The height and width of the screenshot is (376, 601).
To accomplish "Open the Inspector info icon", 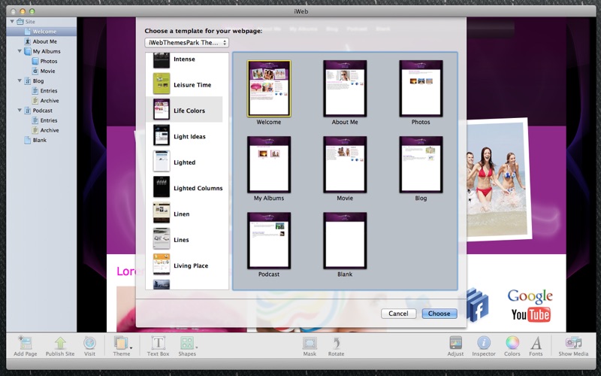I will click(484, 343).
